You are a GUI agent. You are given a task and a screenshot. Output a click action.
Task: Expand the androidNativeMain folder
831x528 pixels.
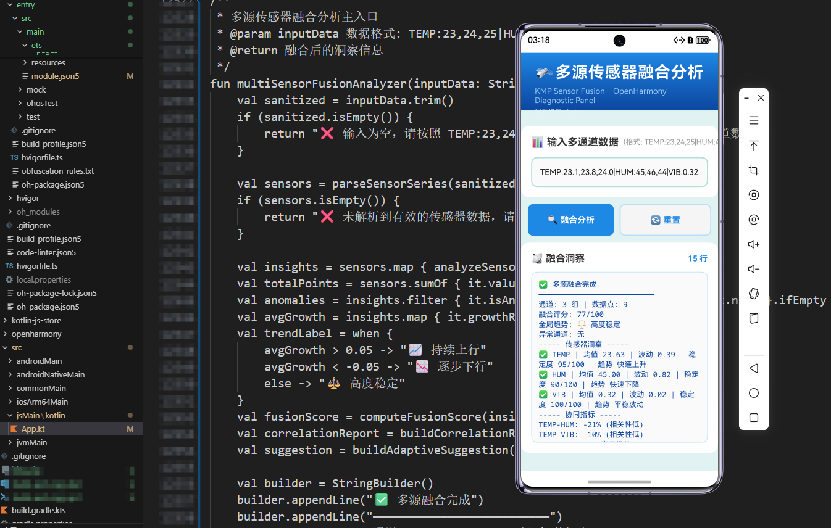(10, 374)
